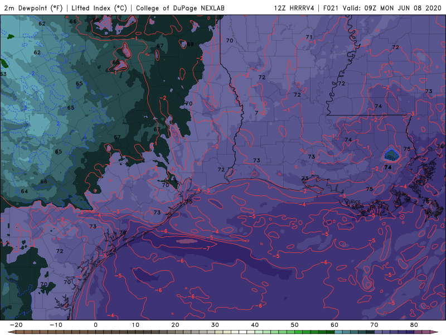Click the 'Valid: 09Z MON JUN 08 2020' text
Screen dimensions: 446x335
click(x=392, y=8)
